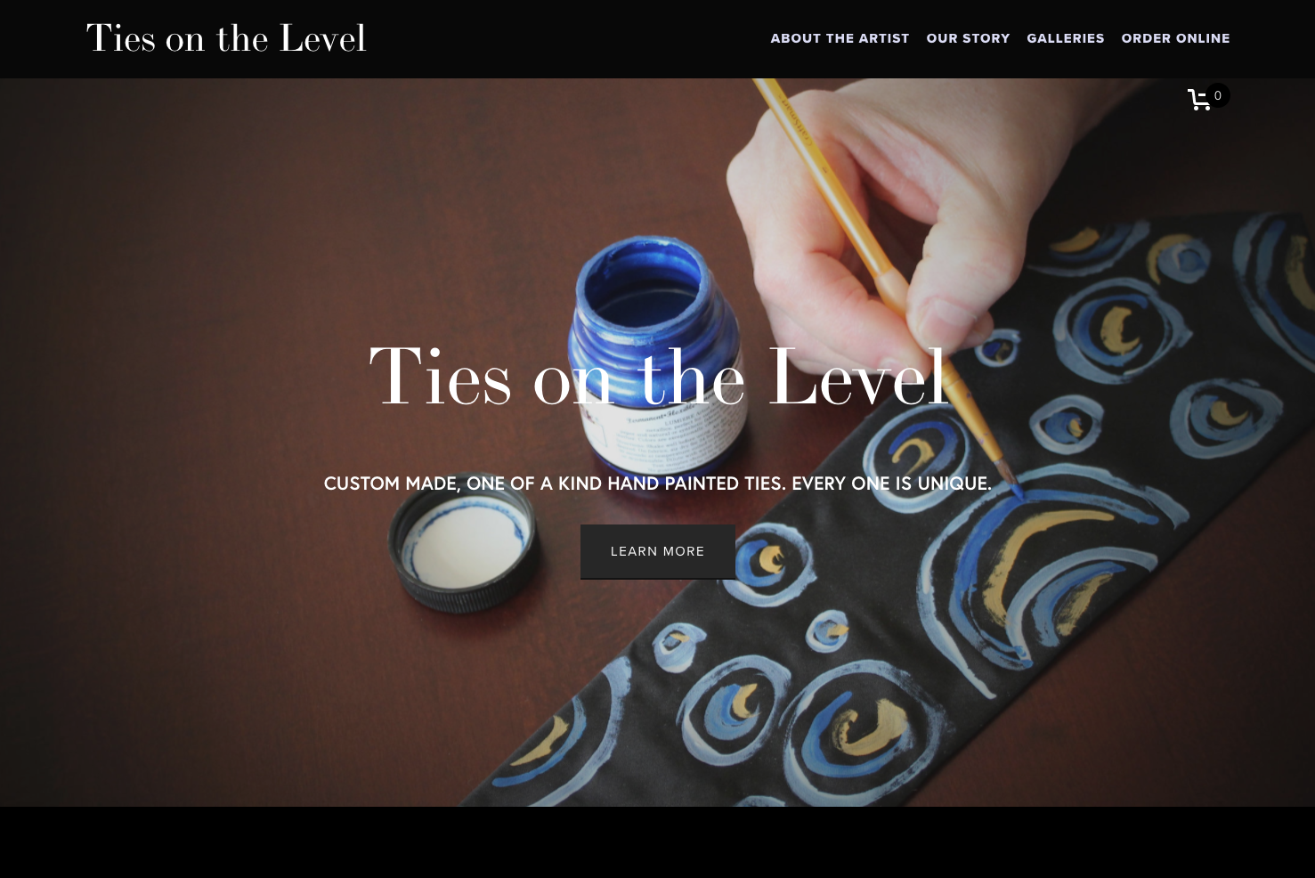The height and width of the screenshot is (878, 1315).
Task: Open the About the Artist page
Action: click(840, 38)
